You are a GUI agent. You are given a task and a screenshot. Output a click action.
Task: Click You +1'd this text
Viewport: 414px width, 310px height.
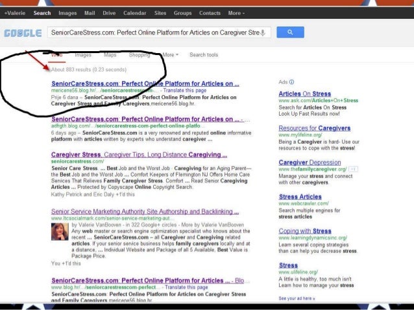tap(66, 263)
